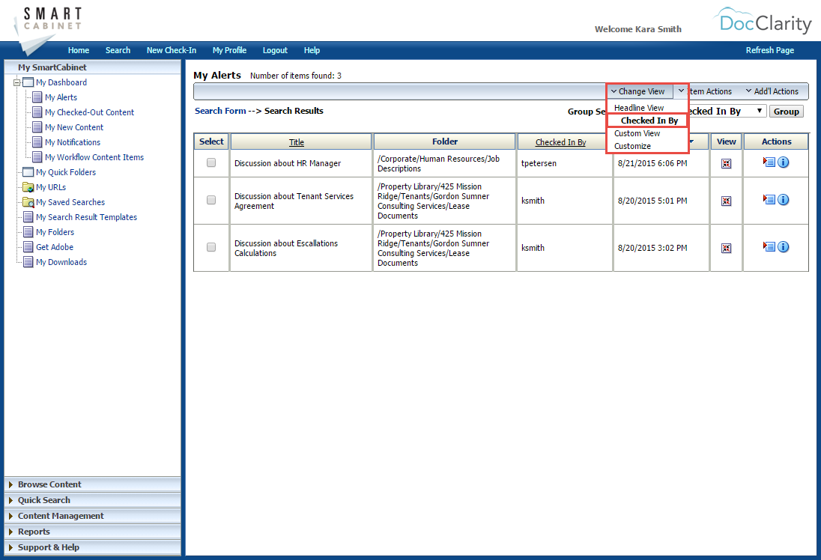The width and height of the screenshot is (821, 560).
Task: Choose Customize in the Change View menu
Action: (x=633, y=145)
